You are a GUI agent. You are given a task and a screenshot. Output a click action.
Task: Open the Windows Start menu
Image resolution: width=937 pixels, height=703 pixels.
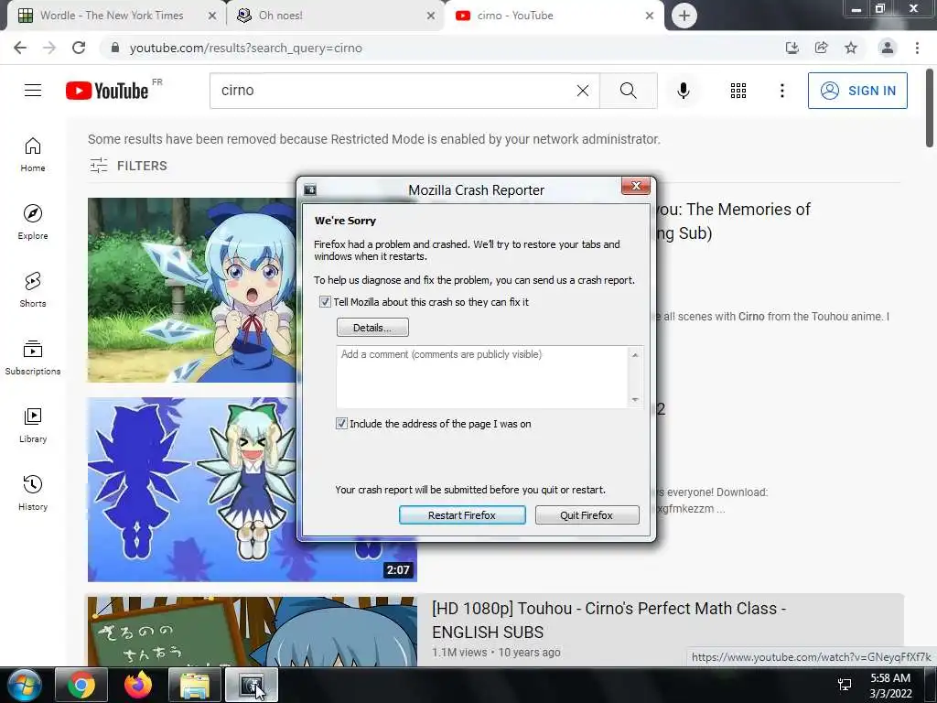[x=25, y=685]
